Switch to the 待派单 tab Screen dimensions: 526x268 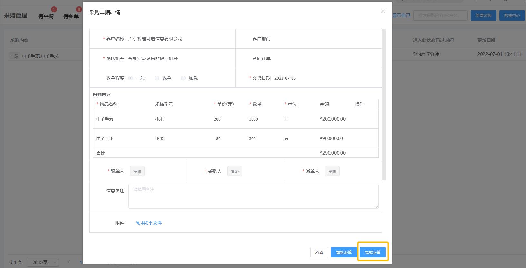tap(71, 16)
